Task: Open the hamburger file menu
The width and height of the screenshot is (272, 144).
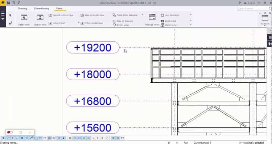Action: (3, 14)
